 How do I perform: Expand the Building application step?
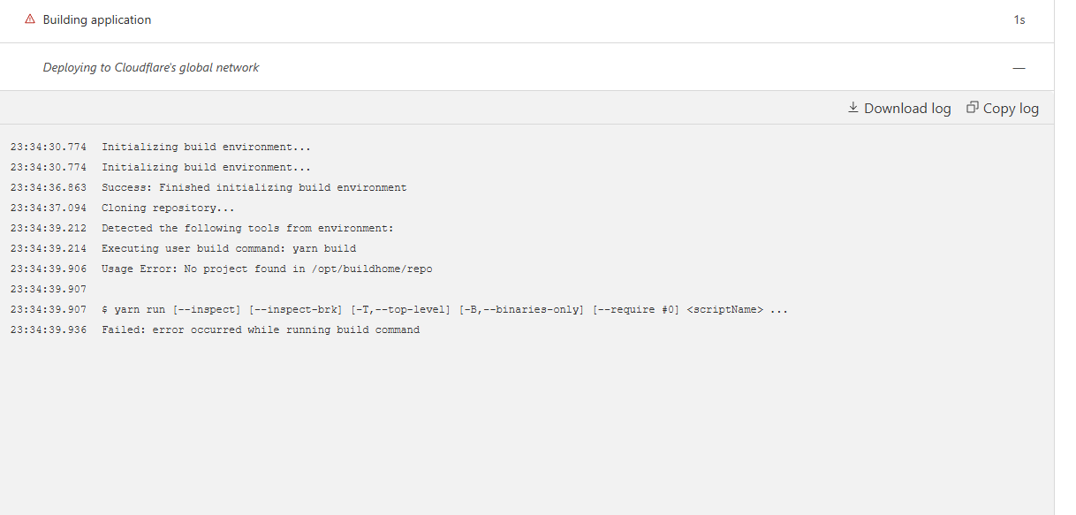click(x=97, y=19)
